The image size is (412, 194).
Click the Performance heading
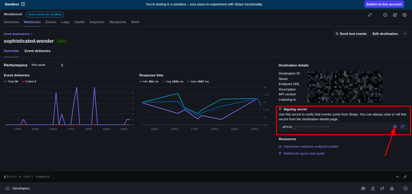pos(16,65)
